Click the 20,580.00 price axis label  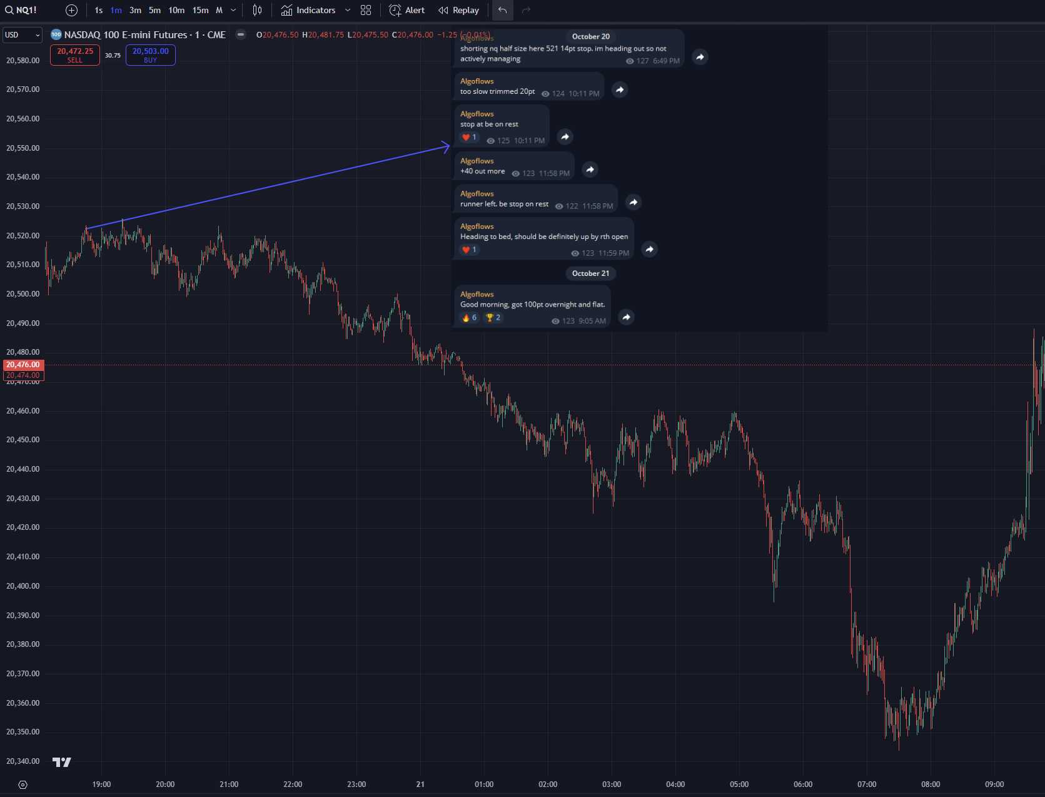[x=23, y=61]
